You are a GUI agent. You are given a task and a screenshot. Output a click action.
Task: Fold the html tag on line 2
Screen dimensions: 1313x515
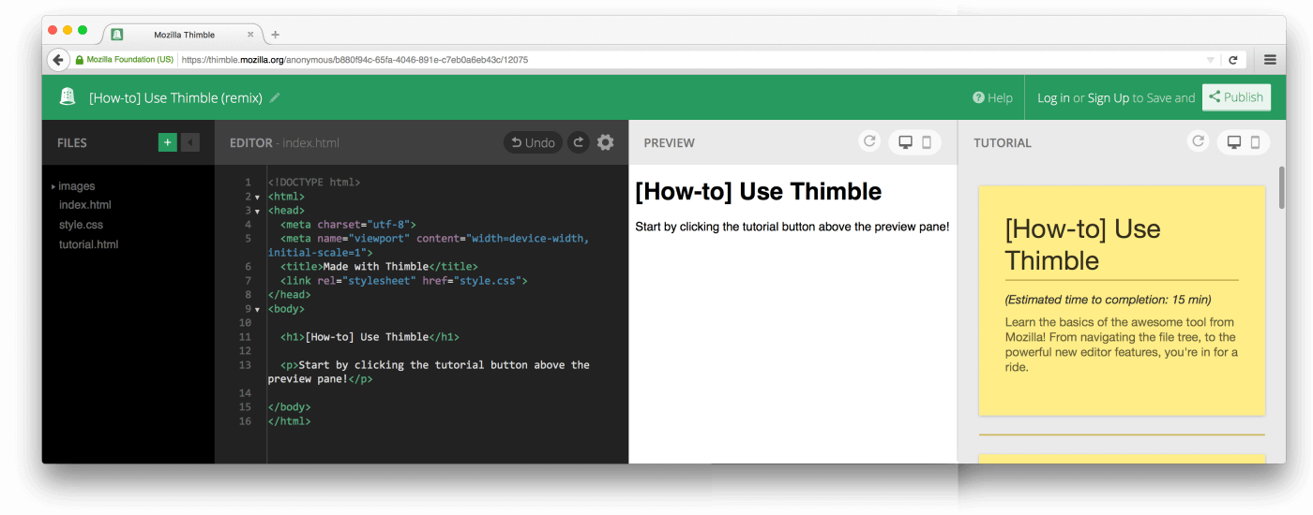tap(257, 197)
